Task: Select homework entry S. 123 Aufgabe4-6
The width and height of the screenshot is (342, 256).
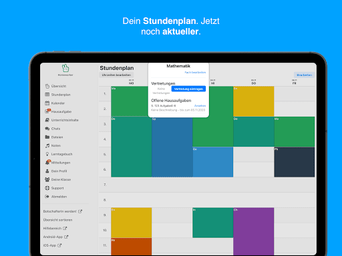Action: (164, 106)
